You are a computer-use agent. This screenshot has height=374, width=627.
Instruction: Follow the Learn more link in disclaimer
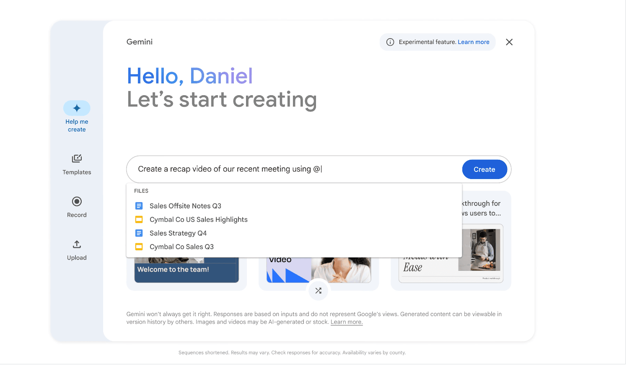point(346,322)
